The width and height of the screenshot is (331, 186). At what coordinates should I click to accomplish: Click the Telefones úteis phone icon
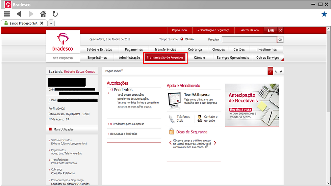(x=171, y=119)
